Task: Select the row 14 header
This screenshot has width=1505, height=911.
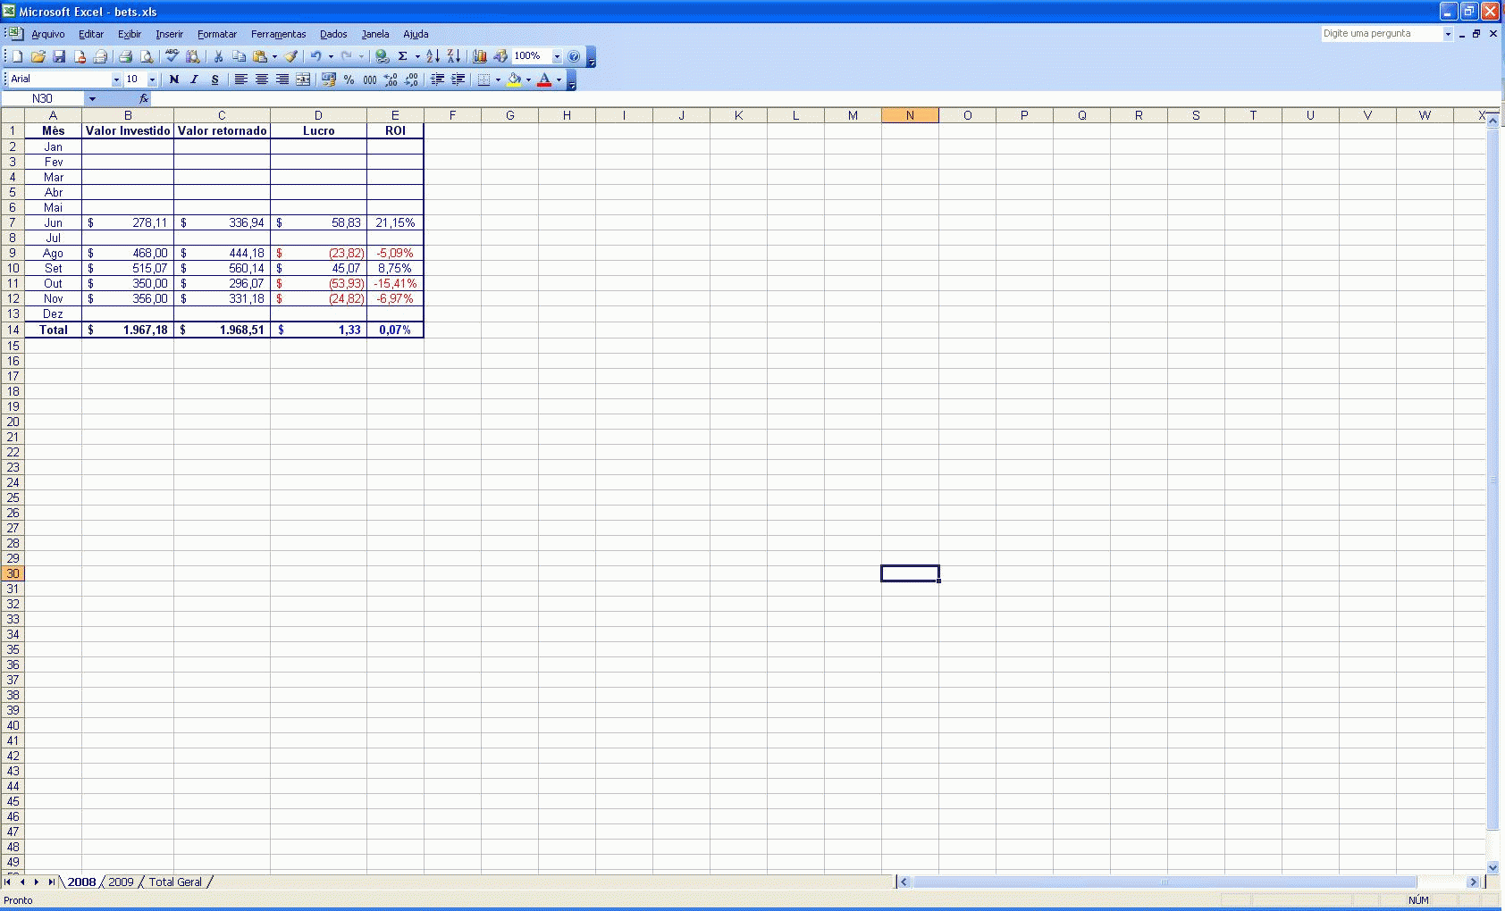Action: [x=13, y=330]
